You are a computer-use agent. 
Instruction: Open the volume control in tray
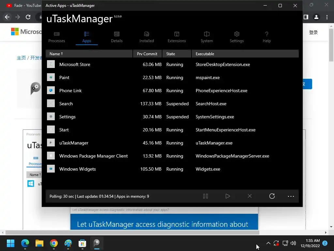tap(293, 243)
